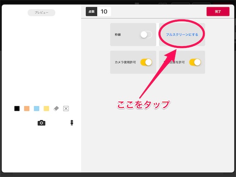Select the eraser tool icon
The height and width of the screenshot is (177, 236).
pyautogui.click(x=56, y=108)
